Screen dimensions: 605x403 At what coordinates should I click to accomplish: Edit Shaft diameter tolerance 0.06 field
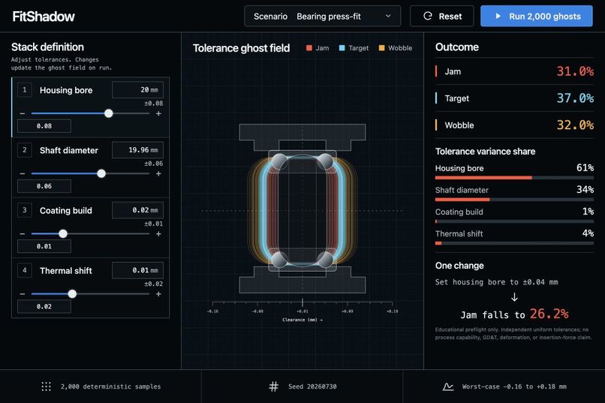point(44,186)
